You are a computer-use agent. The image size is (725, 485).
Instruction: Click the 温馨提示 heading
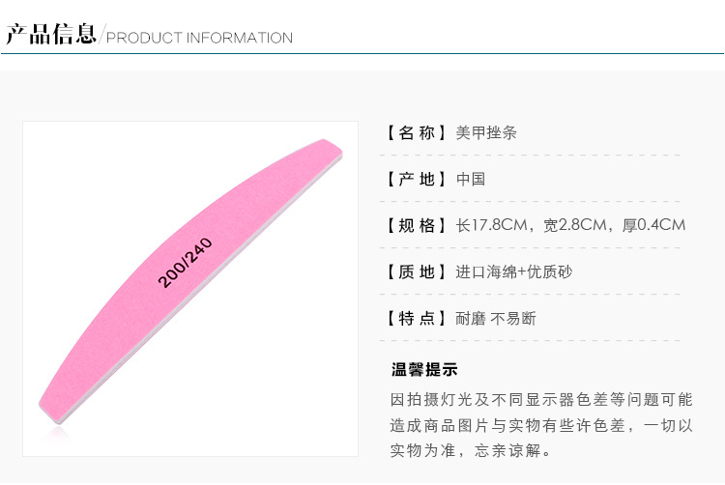(x=424, y=369)
